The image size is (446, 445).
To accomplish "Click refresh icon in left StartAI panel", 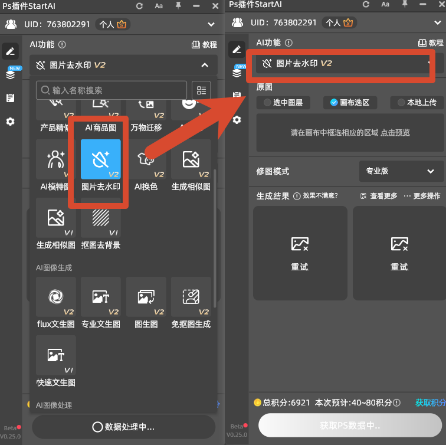I will pyautogui.click(x=139, y=6).
